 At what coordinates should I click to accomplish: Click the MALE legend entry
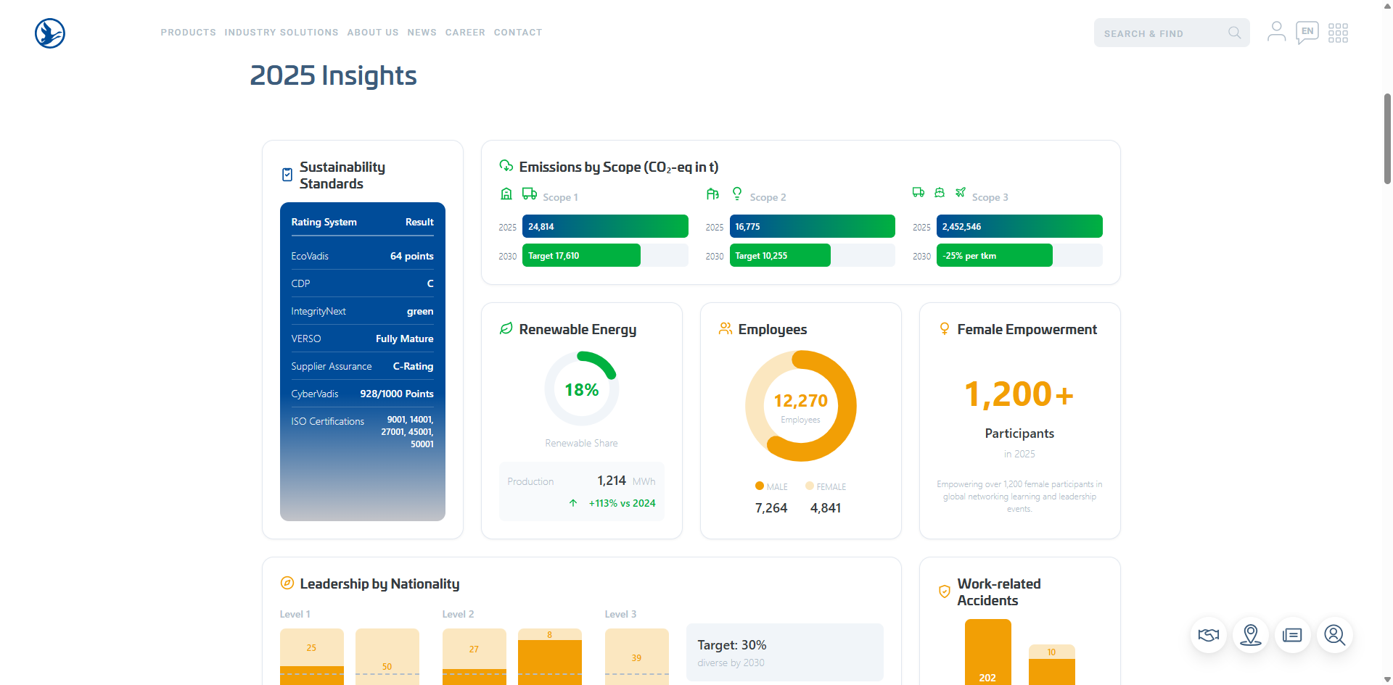[x=771, y=486]
